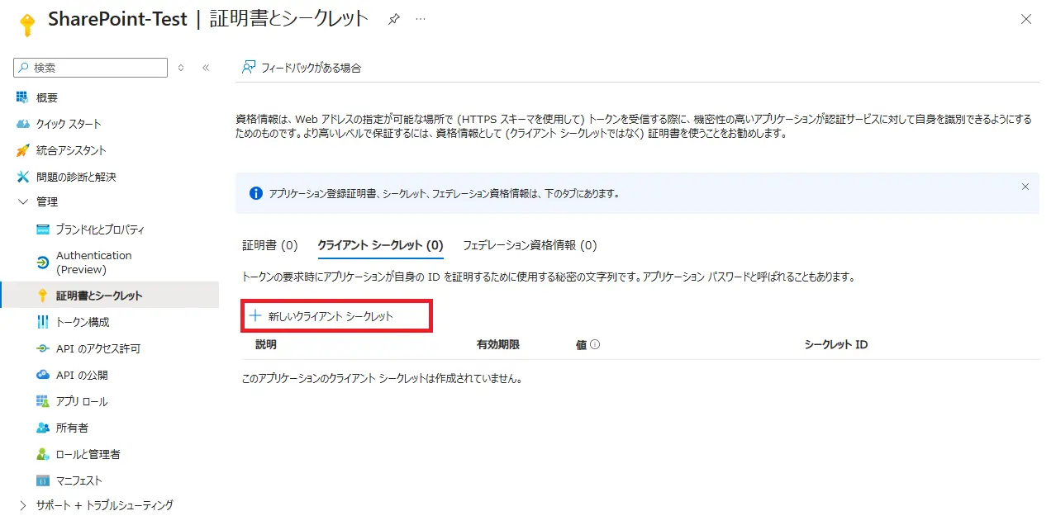This screenshot has width=1056, height=530.
Task: Switch to フェデレーション資格情報 (0) tab
Action: point(530,245)
